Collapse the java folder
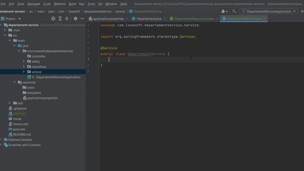 point(14,46)
